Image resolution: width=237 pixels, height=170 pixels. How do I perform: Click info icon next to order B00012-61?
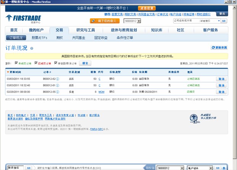tap(58, 85)
